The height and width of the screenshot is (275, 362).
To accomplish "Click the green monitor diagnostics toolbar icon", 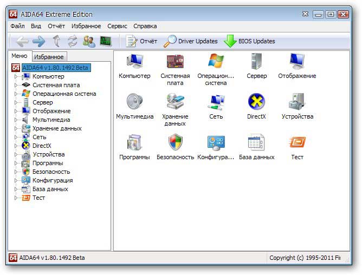I will click(106, 41).
